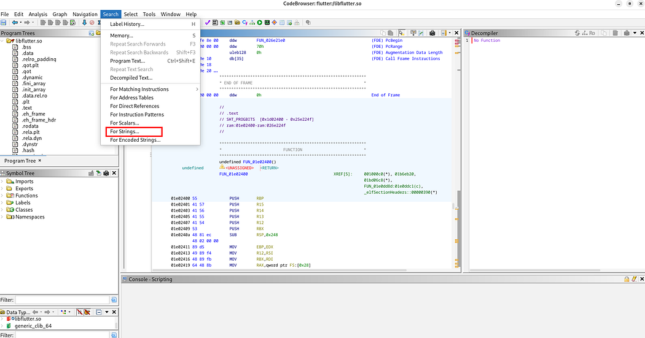Click the forward navigation arrow in toolbar
645x338 pixels.
coord(27,23)
